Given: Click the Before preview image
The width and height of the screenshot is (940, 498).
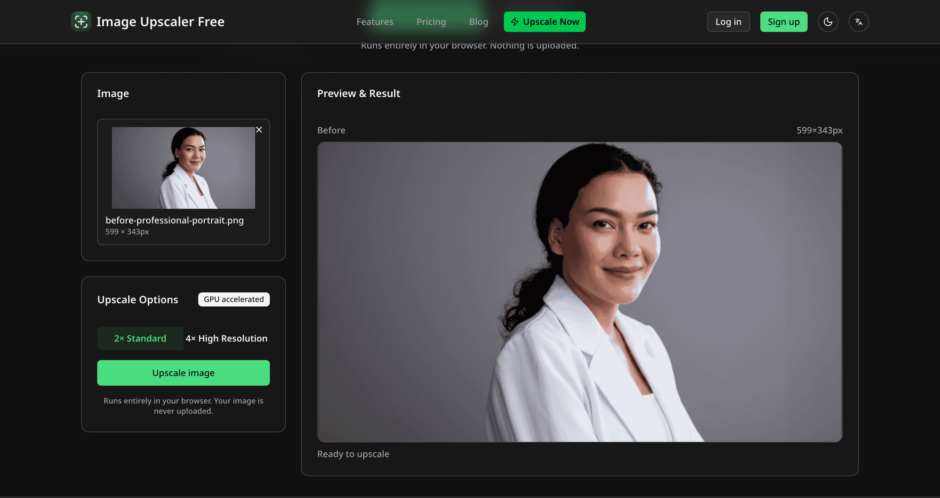Looking at the screenshot, I should click(x=579, y=292).
